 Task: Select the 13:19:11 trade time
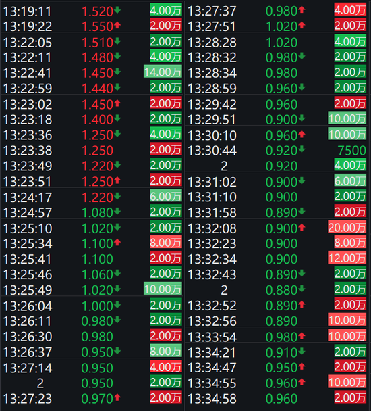click(28, 11)
